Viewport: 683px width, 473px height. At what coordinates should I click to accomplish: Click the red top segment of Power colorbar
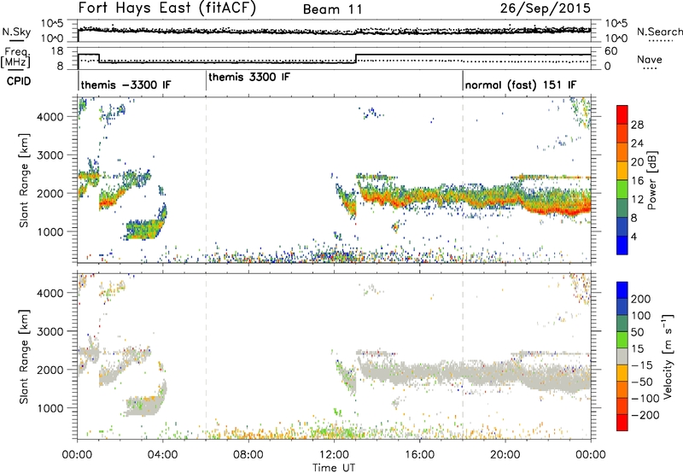pos(622,115)
